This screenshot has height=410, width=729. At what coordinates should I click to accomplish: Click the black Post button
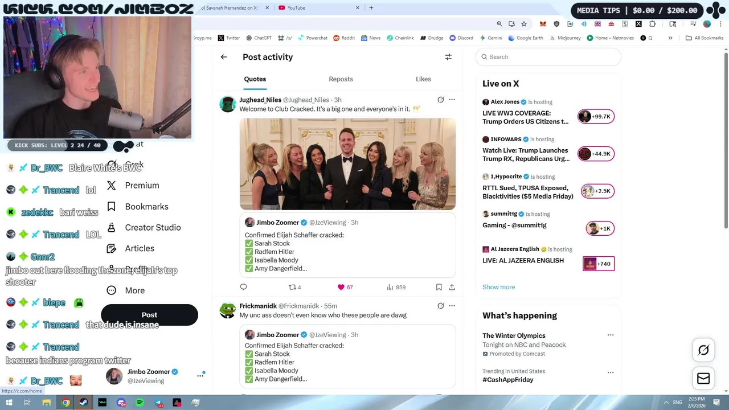(x=149, y=315)
